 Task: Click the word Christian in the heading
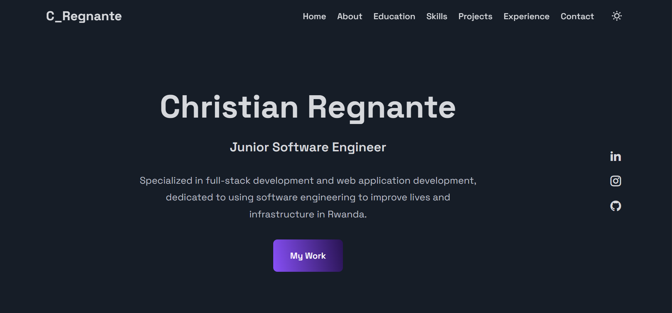click(229, 107)
